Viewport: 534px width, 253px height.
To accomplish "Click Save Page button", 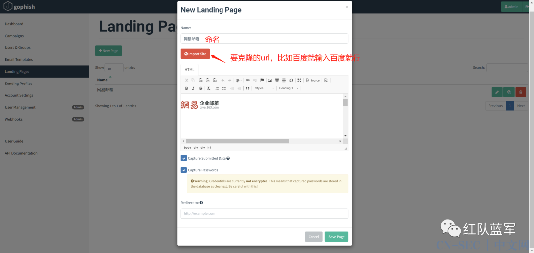I will (x=337, y=237).
